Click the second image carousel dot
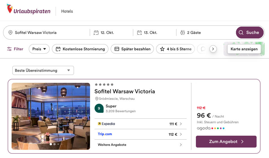 [x=54, y=144]
